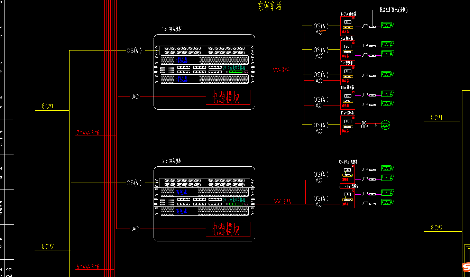
Task: Click the 12-19# 视频箱 box symbol
Action: click(348, 173)
